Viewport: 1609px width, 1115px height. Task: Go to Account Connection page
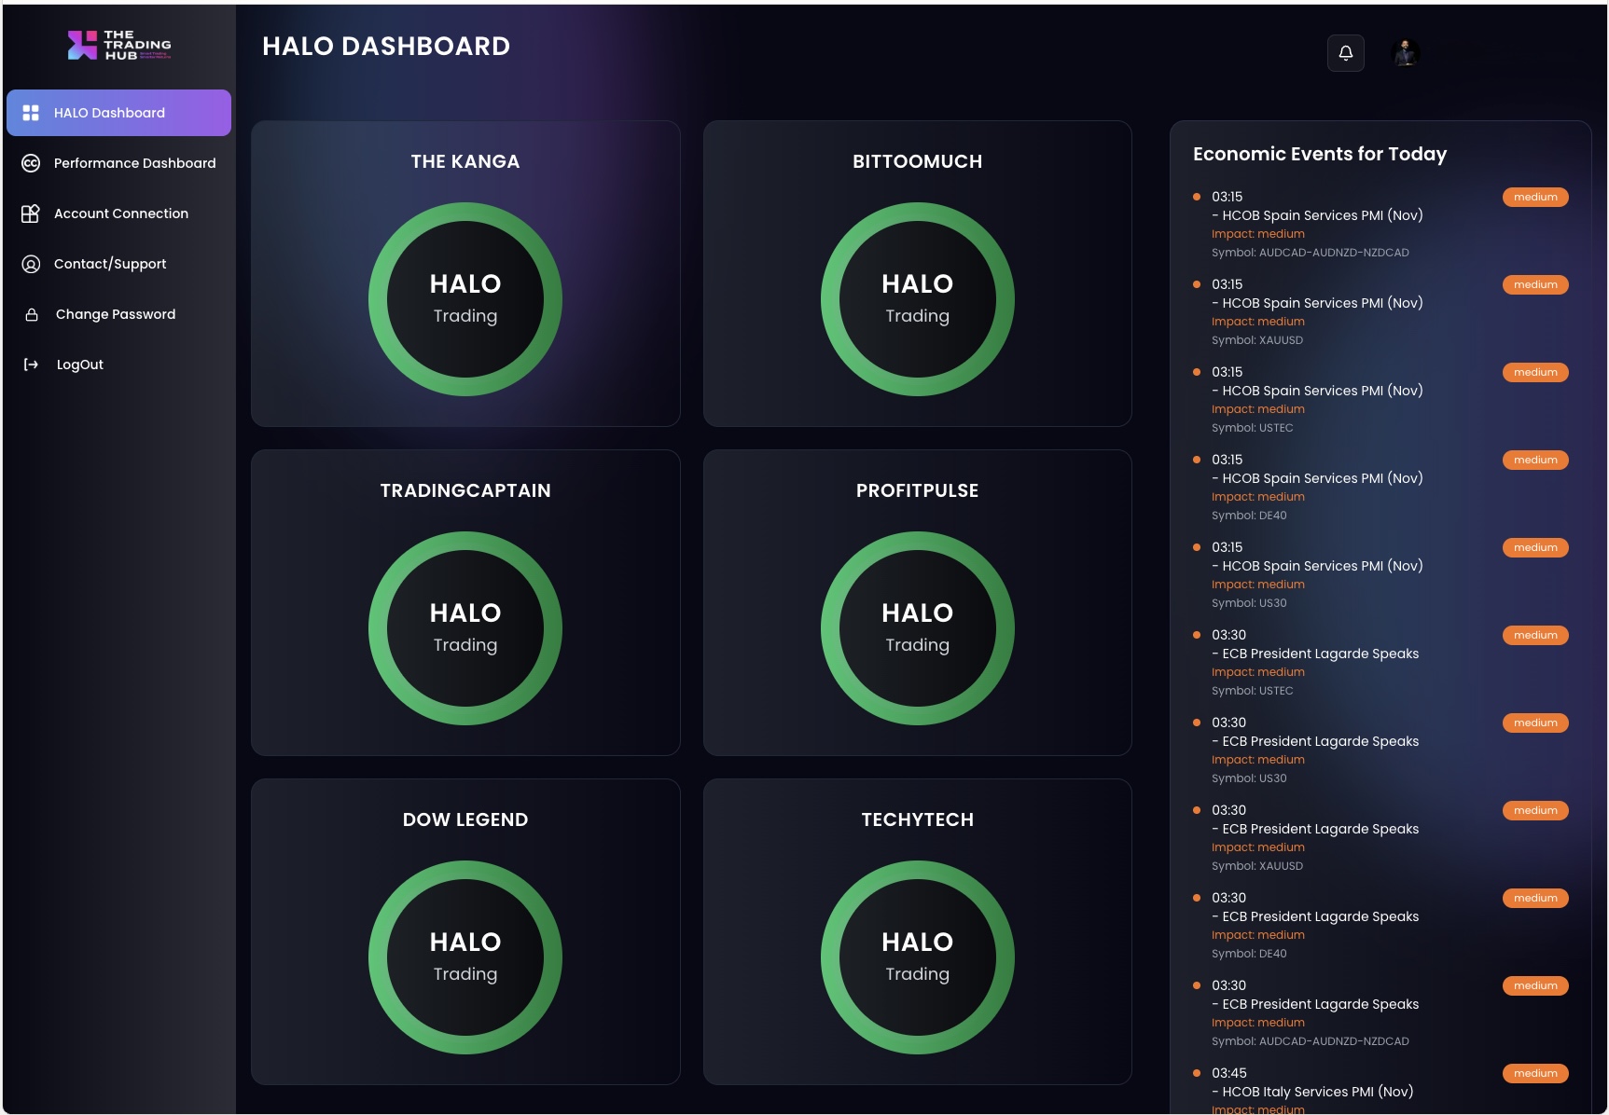point(121,213)
